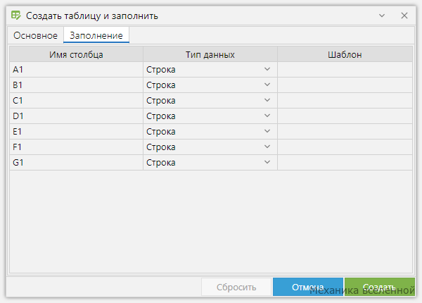
Task: Click the Имя столбца column header
Action: coord(76,54)
